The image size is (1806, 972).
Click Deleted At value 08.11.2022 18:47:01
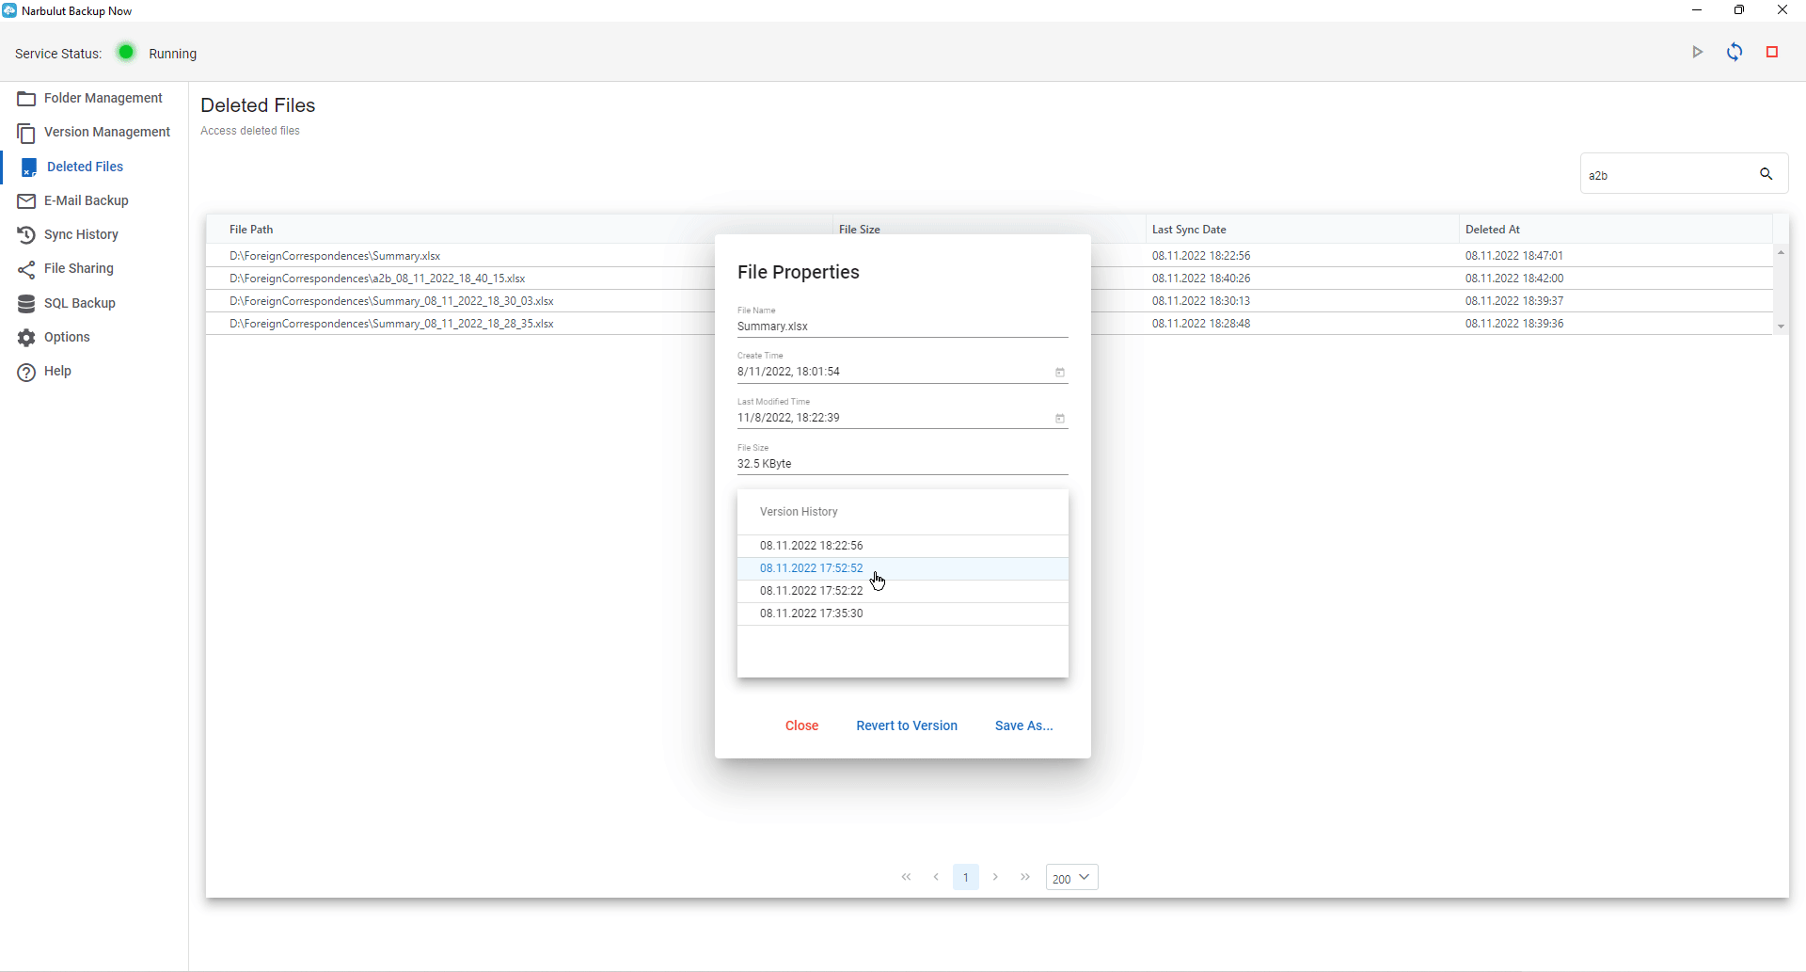click(x=1514, y=256)
